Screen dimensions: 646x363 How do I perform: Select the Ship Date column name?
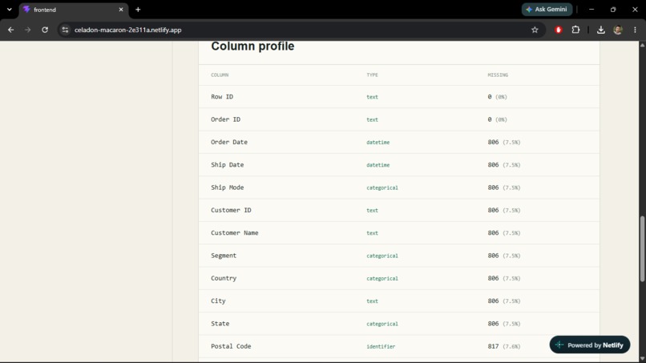coord(227,165)
